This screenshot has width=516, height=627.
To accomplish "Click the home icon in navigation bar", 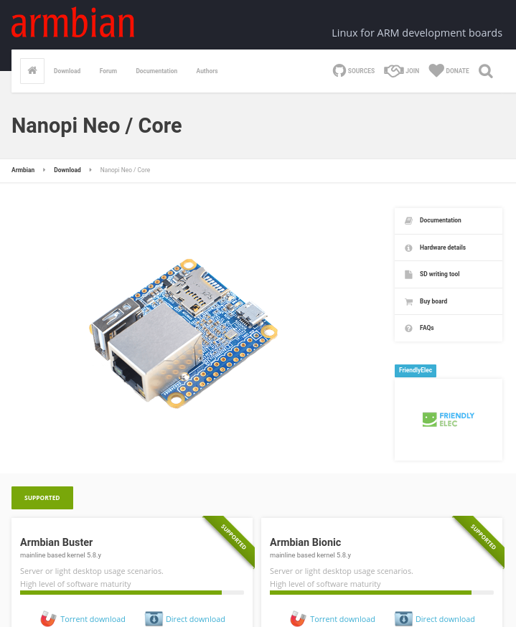I will click(32, 71).
